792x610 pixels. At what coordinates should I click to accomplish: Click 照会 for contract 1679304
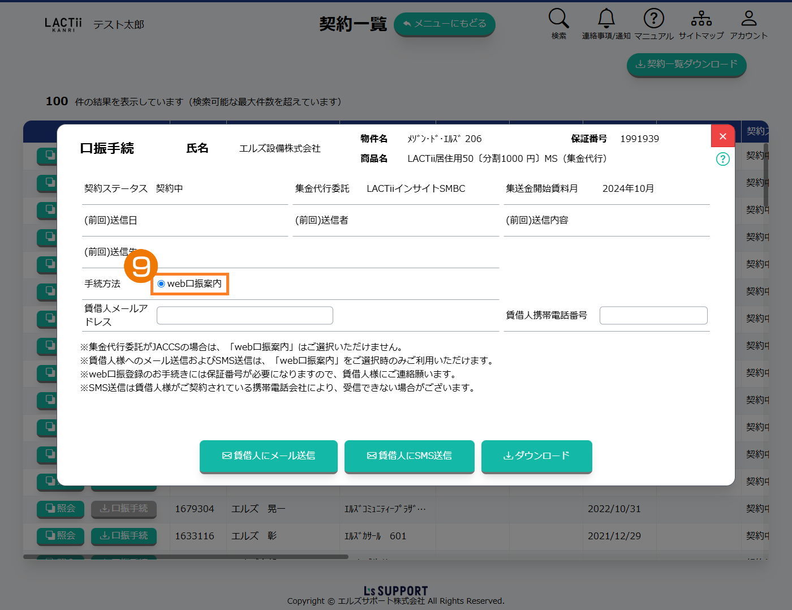[x=61, y=509]
